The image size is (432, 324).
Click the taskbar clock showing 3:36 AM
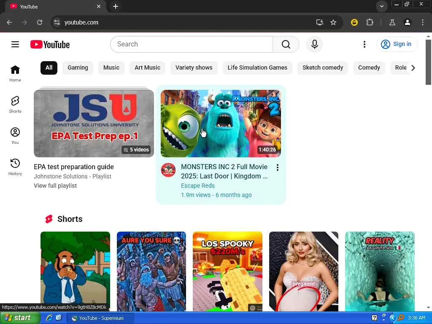pyautogui.click(x=416, y=318)
